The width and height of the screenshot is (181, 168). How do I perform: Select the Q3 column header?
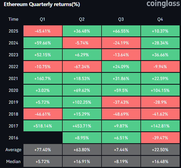pos(121,19)
